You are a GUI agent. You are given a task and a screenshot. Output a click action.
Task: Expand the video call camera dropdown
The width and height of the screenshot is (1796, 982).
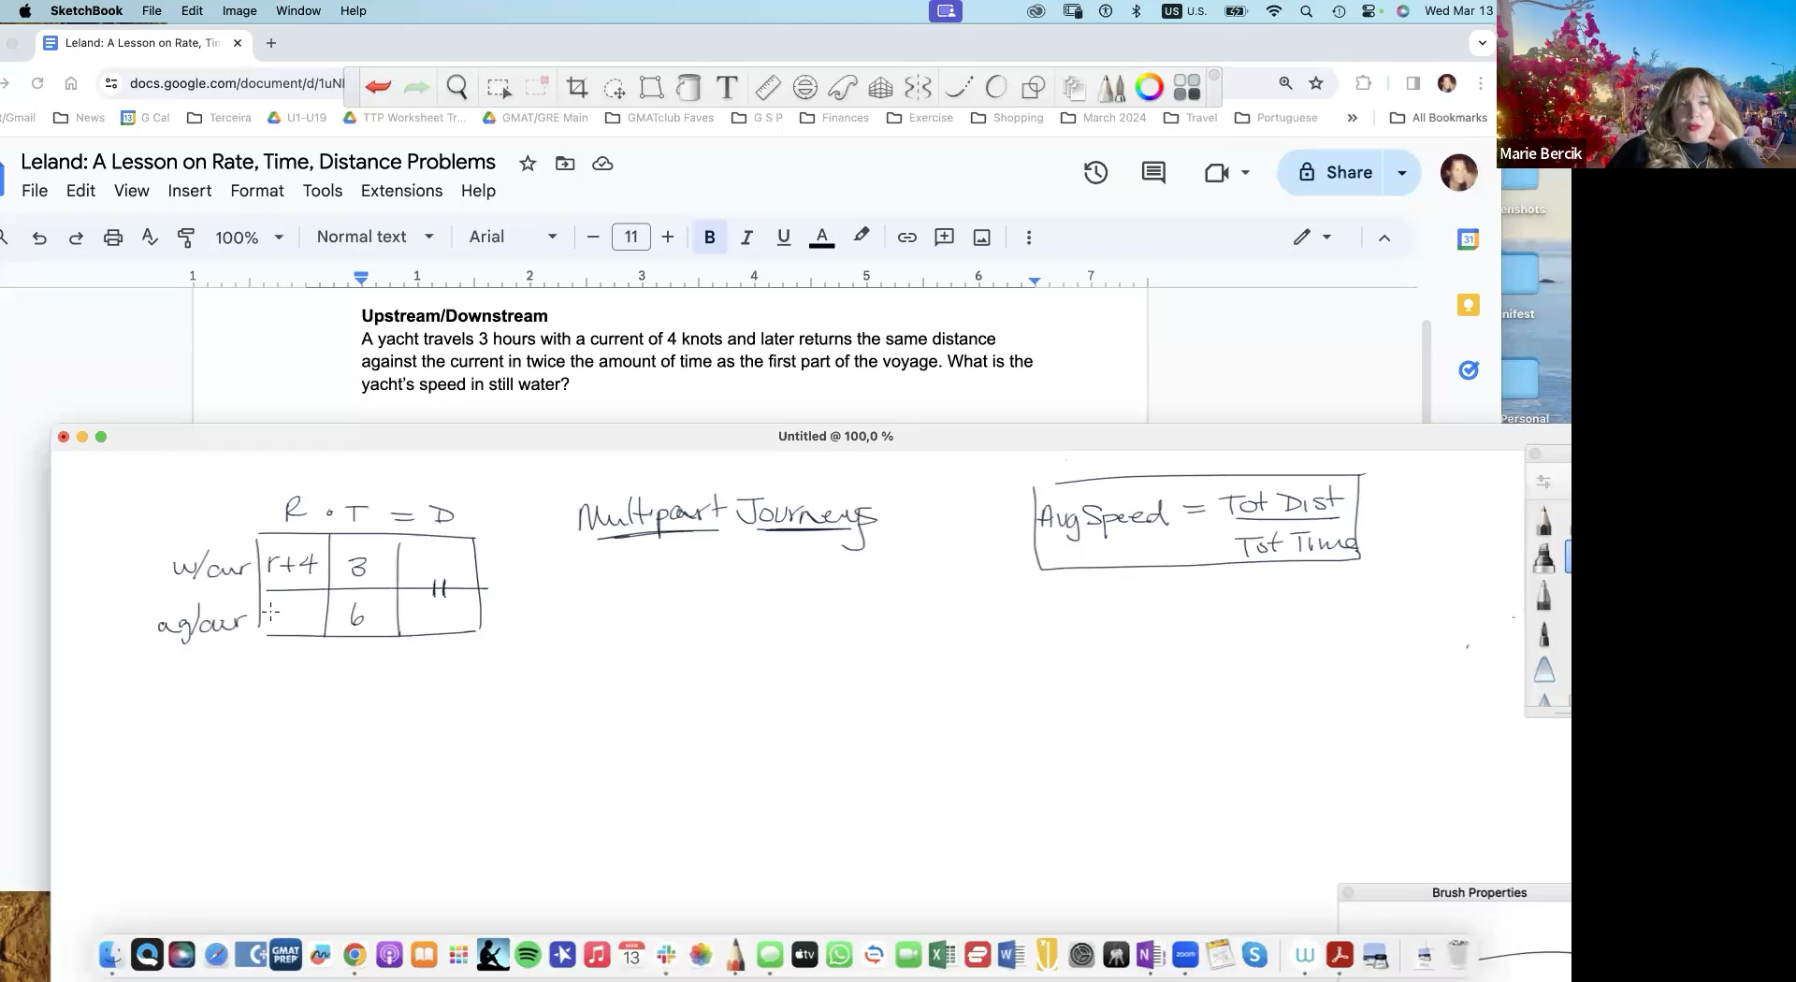pos(1245,172)
